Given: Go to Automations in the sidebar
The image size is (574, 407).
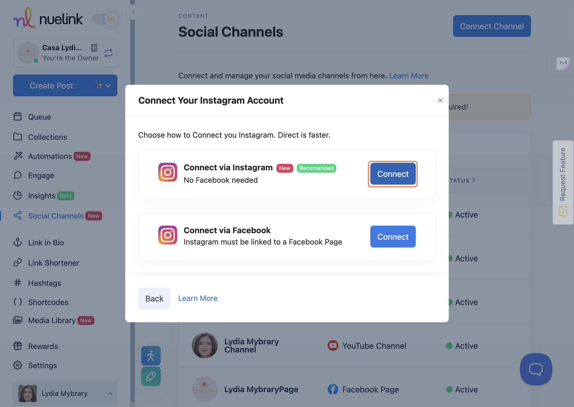Looking at the screenshot, I should click(50, 156).
